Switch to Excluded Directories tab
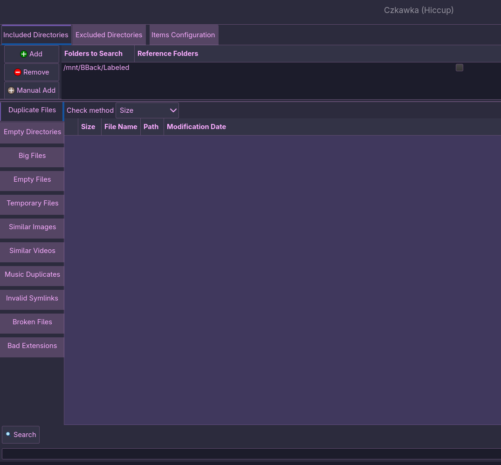Screen dimensions: 501x465 click(x=109, y=35)
